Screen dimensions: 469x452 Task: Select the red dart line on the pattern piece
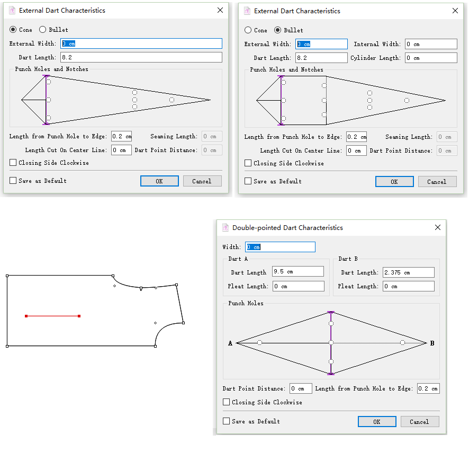tap(52, 316)
